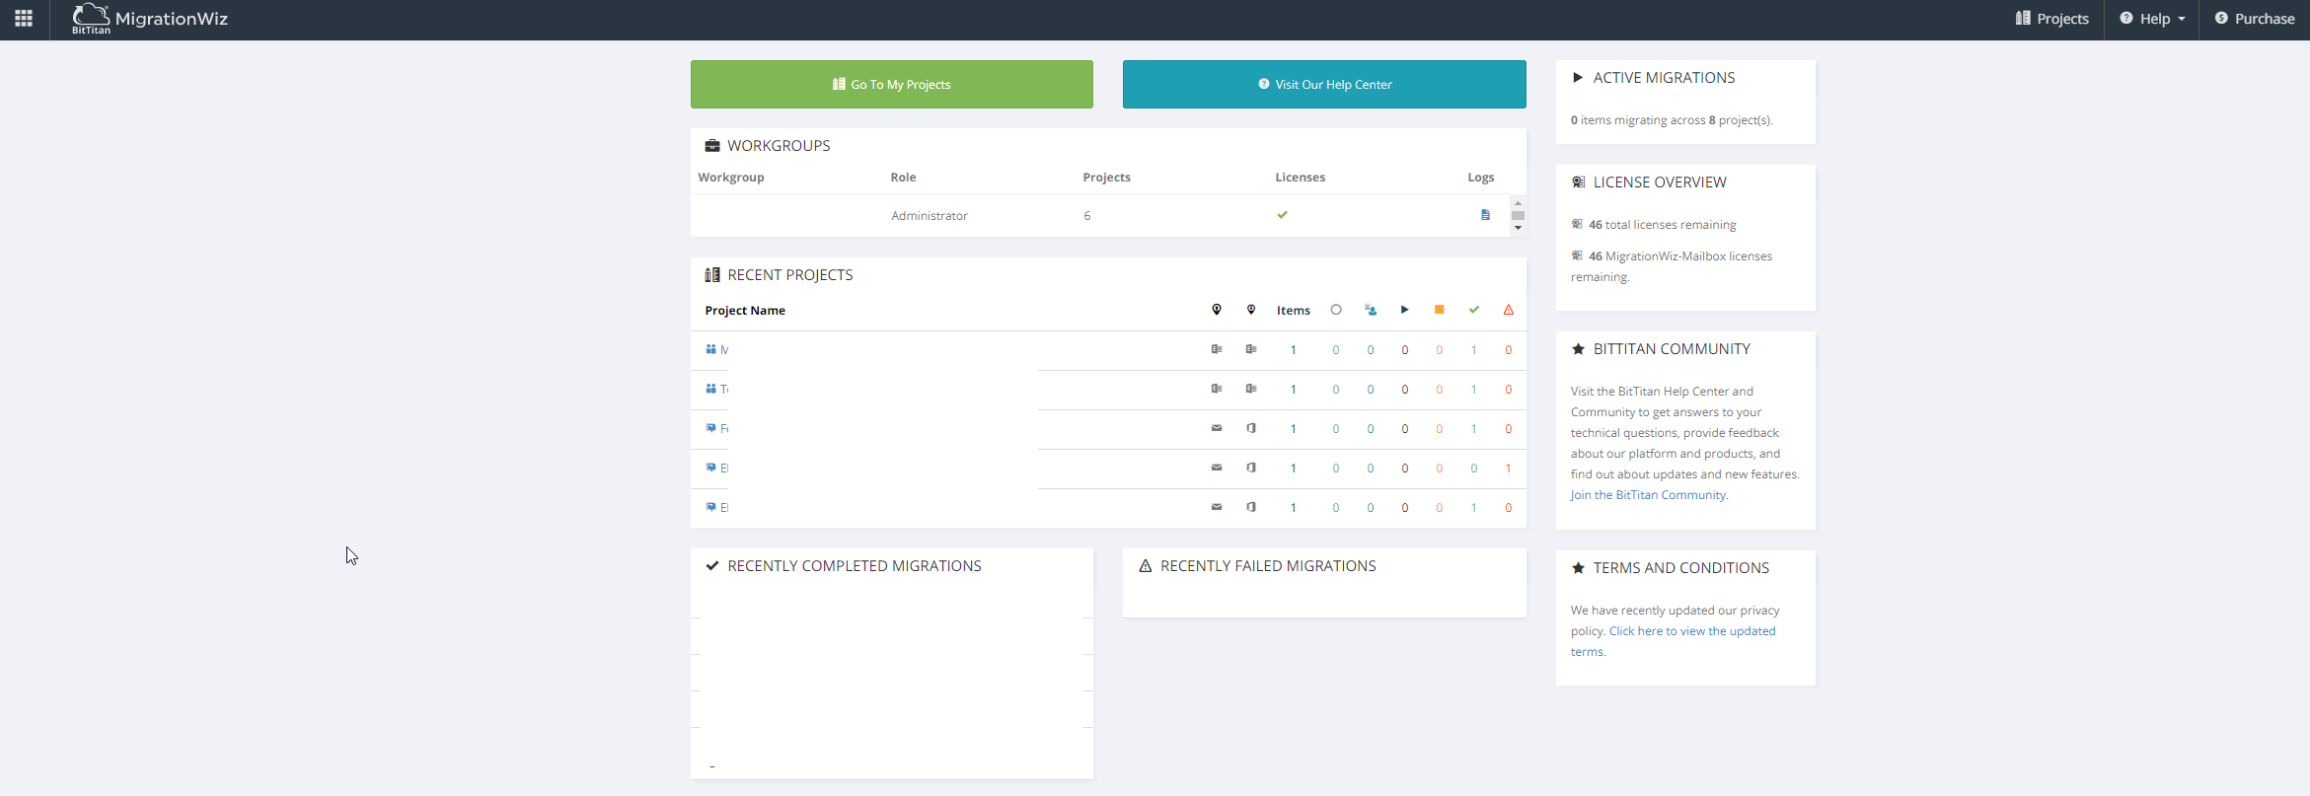Click the orange stopped-square column header icon
This screenshot has height=796, width=2310.
(1439, 310)
